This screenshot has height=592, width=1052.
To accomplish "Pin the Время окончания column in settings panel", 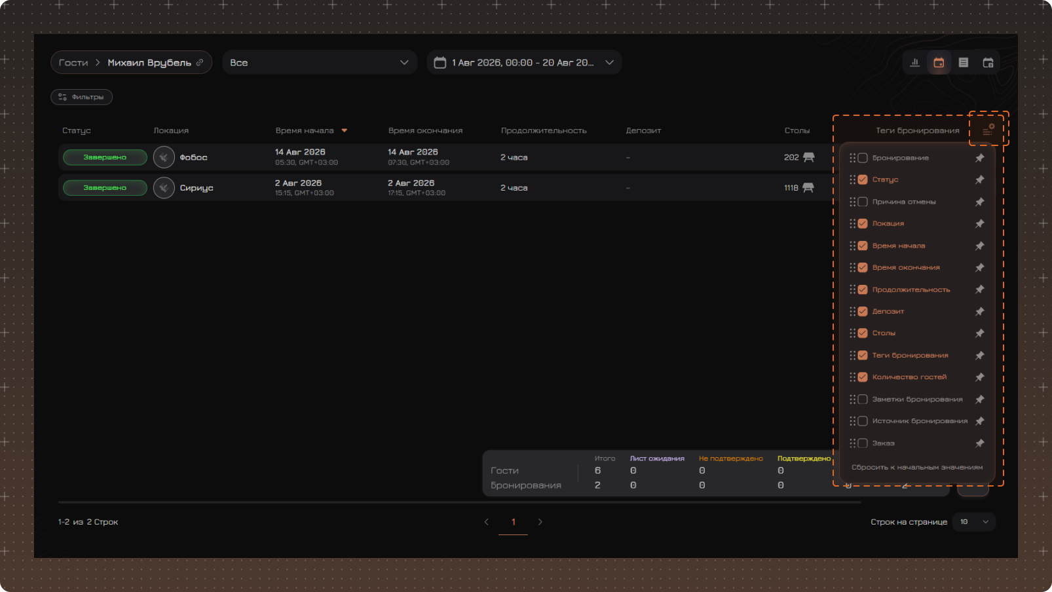I will [x=979, y=267].
